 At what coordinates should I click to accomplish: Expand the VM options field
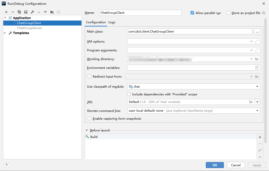pyautogui.click(x=257, y=41)
